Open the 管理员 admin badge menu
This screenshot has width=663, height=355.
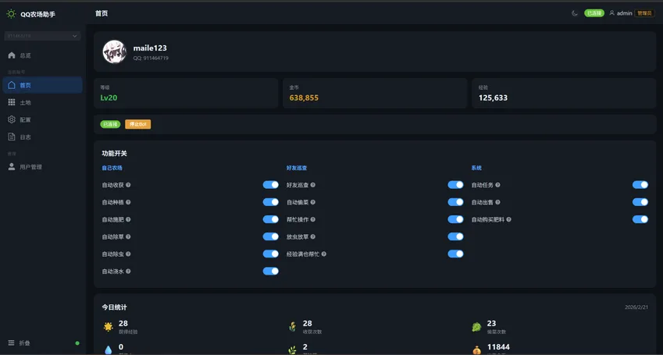[x=645, y=13]
